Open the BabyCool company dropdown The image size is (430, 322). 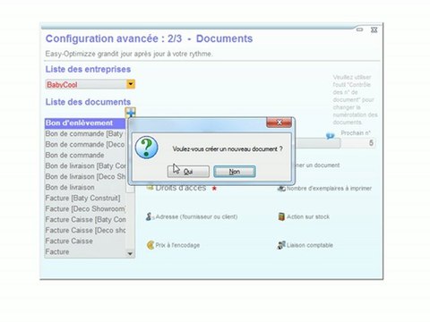click(131, 84)
